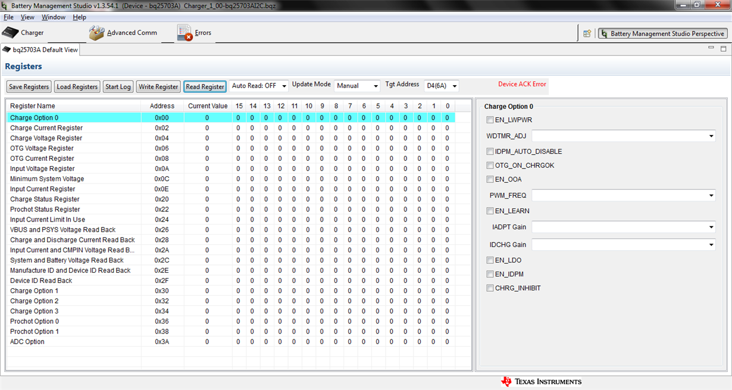The width and height of the screenshot is (732, 390).
Task: Select the ADC Option row
Action: coord(231,341)
